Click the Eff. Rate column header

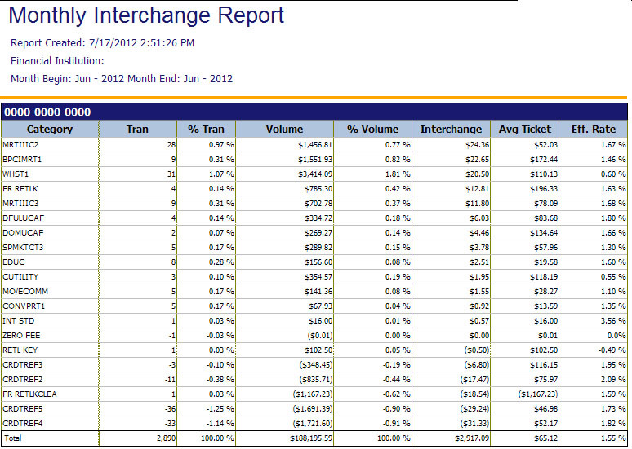(594, 129)
